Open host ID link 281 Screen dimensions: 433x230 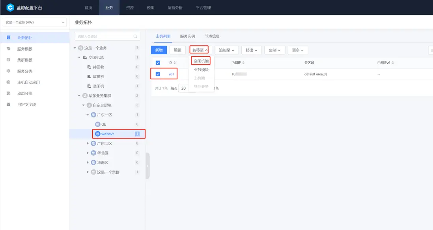(171, 74)
